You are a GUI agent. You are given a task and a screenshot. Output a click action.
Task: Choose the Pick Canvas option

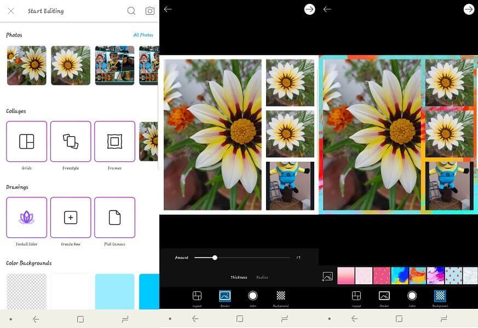click(x=114, y=217)
